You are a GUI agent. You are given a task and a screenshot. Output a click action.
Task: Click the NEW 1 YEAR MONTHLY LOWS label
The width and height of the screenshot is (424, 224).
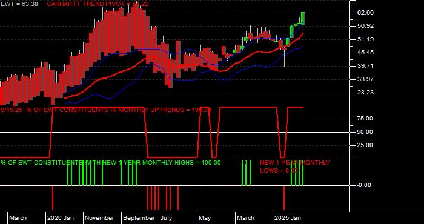point(295,166)
